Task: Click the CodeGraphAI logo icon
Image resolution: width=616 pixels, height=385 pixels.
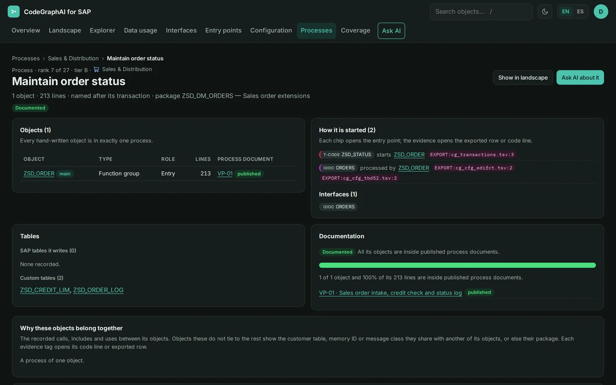Action: coord(14,12)
